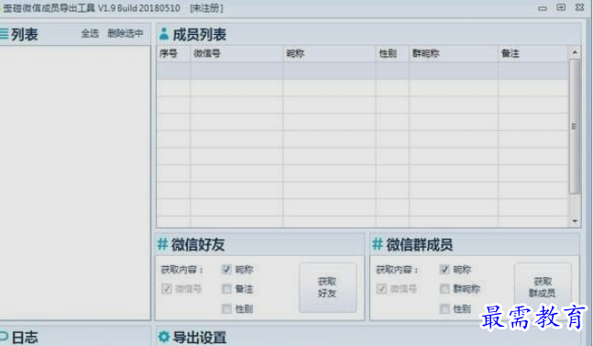Image resolution: width=593 pixels, height=346 pixels.
Task: Select the first highlighted row in member table
Action: click(x=362, y=71)
